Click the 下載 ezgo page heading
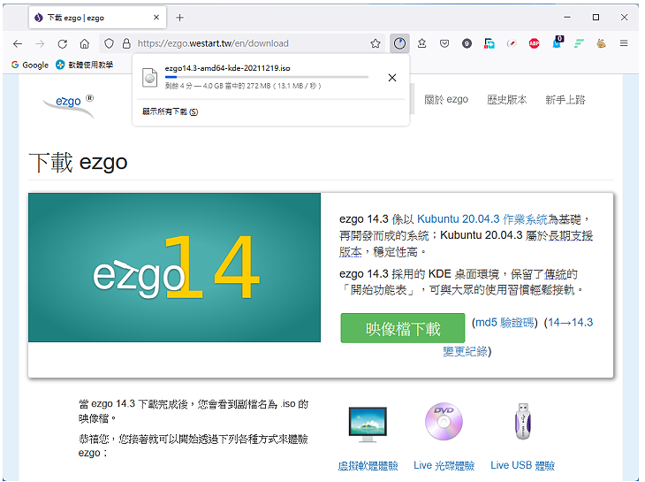Viewport: 645px width, 482px height. click(78, 162)
